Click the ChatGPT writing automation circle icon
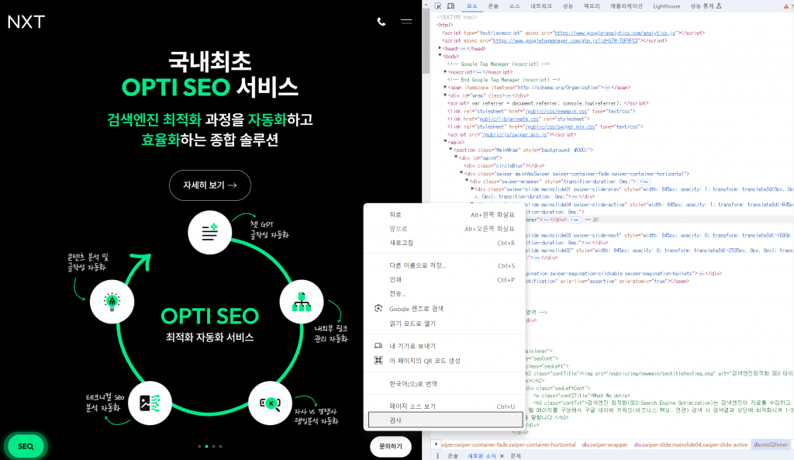The height and width of the screenshot is (460, 794). 210,231
